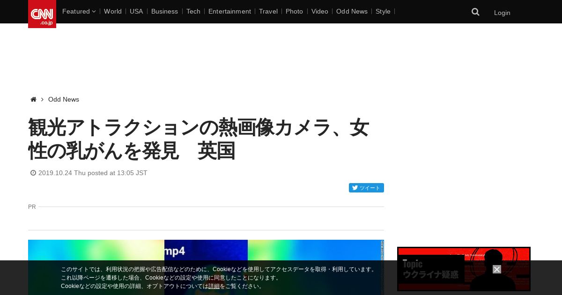Open the Odd News breadcrumb link

(64, 99)
